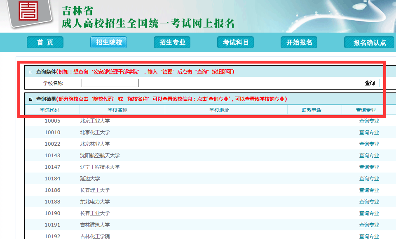Open the 招生院校 navigation tab
Image resolution: width=396 pixels, height=239 pixels.
(x=109, y=42)
